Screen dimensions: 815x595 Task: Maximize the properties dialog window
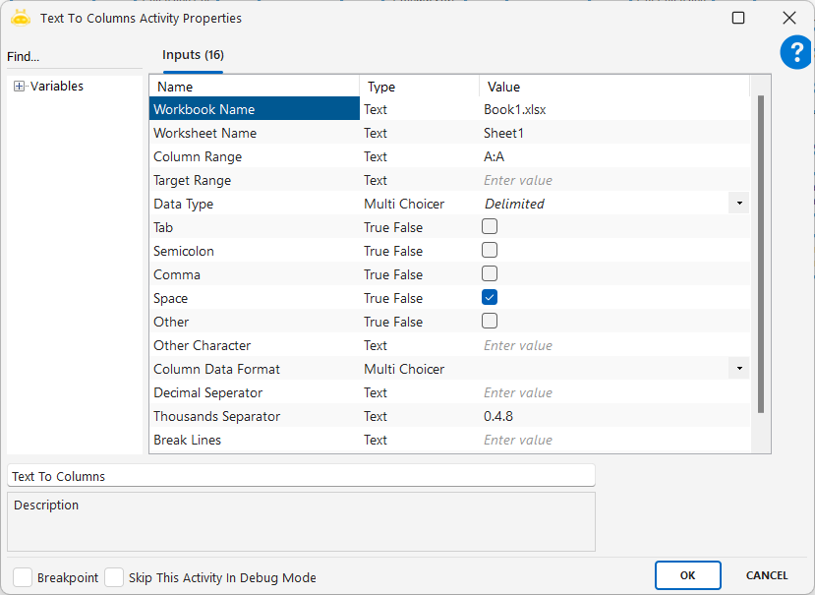point(738,18)
